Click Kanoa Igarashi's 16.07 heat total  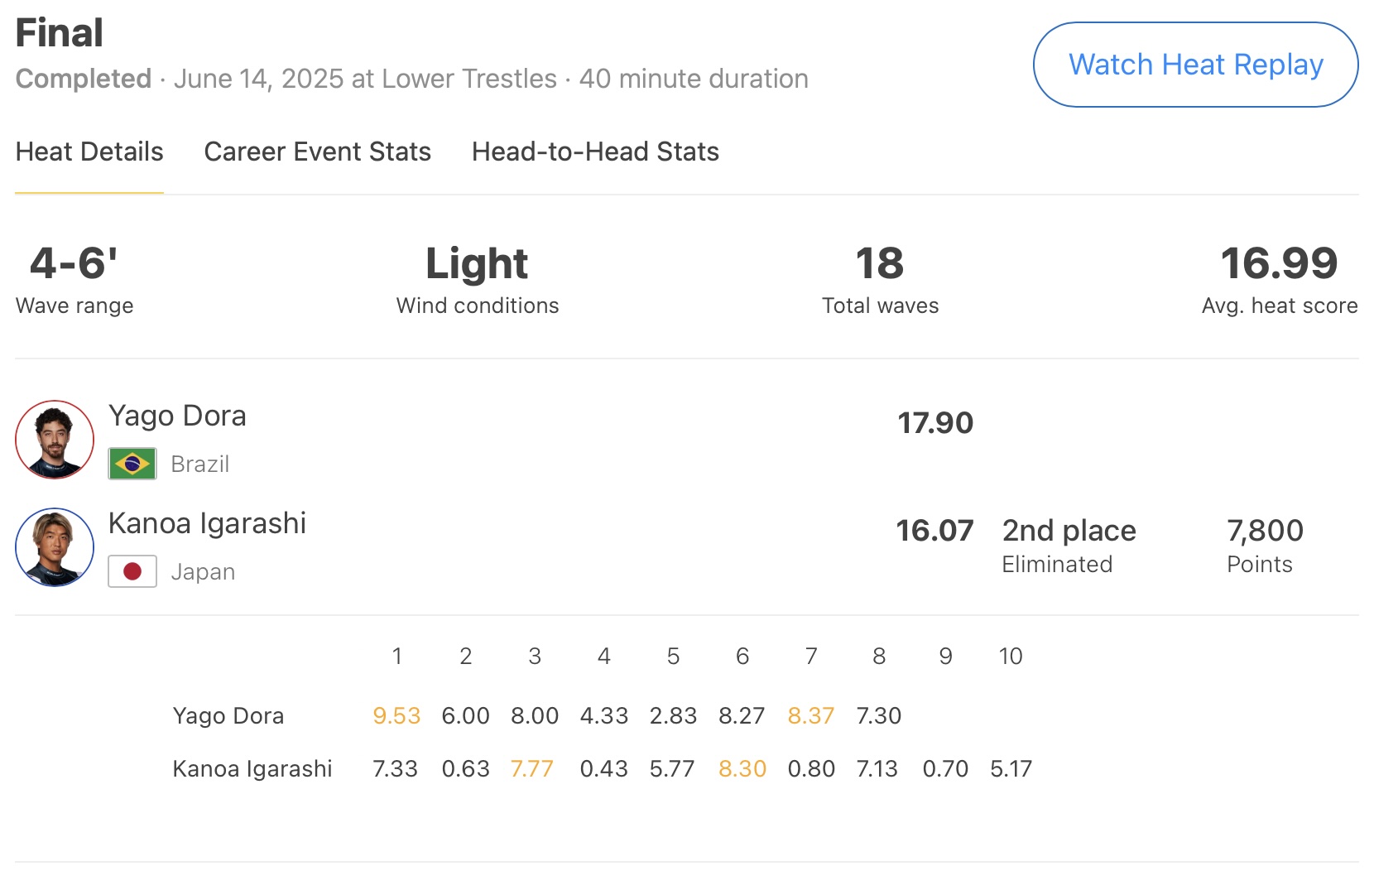[x=934, y=531]
